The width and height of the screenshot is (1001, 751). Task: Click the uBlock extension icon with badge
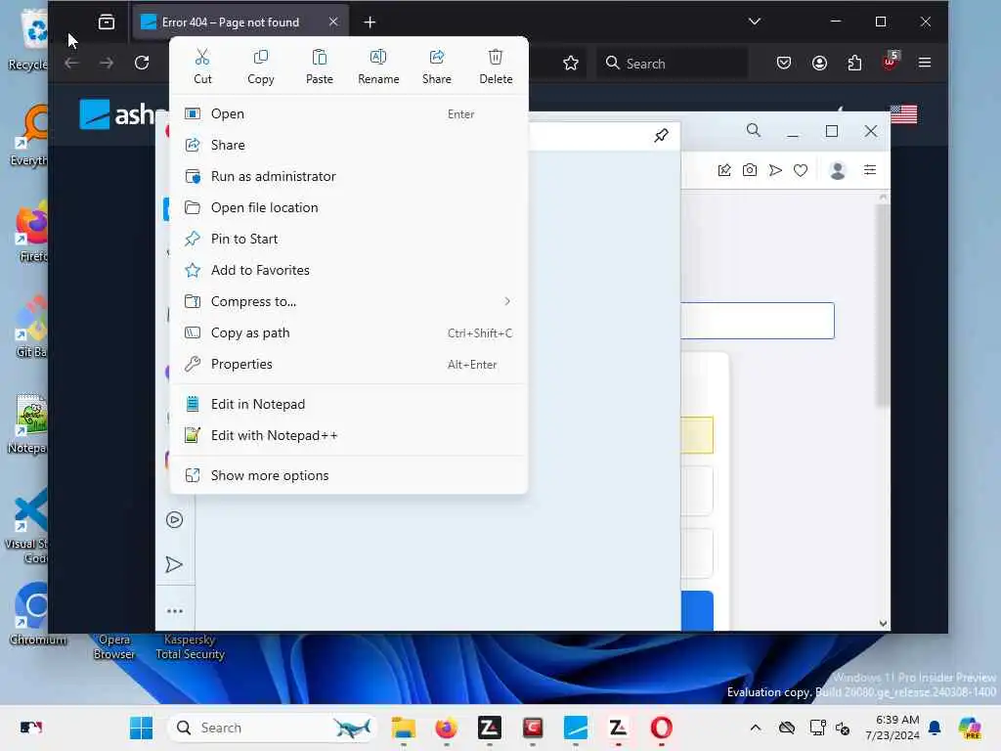pos(890,62)
